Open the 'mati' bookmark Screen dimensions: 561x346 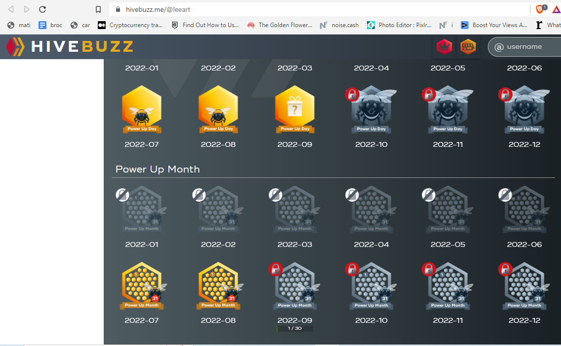tap(19, 25)
